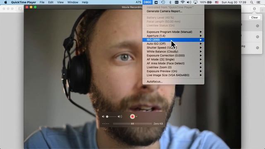Open the recording options chevron beside record
Screen dimensions: 265x149
(136, 117)
